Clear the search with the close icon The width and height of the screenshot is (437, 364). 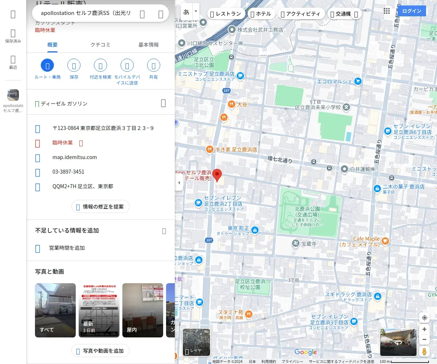coord(161,14)
